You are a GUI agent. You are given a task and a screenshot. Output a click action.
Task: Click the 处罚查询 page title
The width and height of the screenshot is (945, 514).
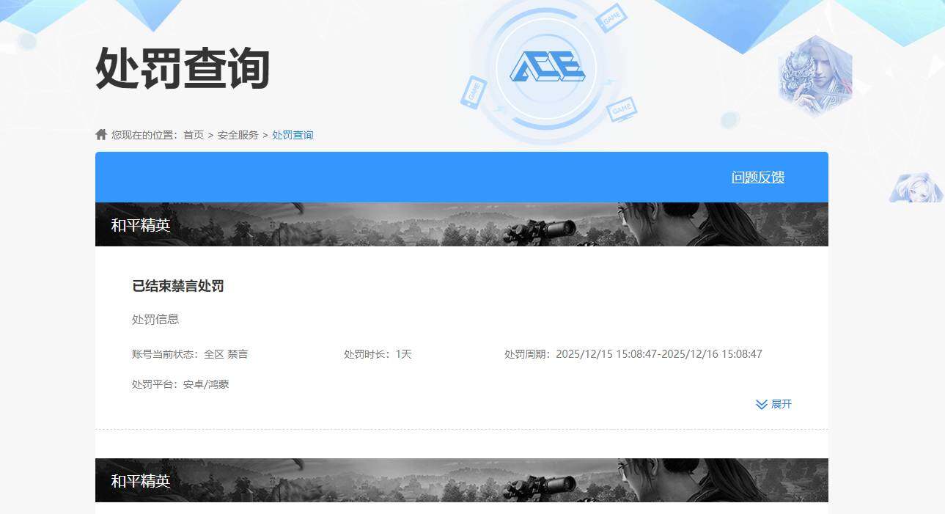point(183,70)
